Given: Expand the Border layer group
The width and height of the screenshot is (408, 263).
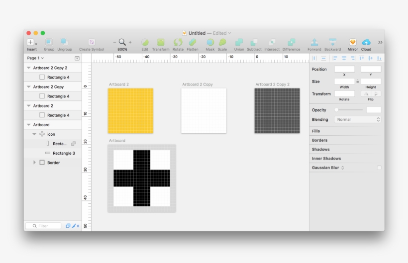Looking at the screenshot, I should 34,163.
